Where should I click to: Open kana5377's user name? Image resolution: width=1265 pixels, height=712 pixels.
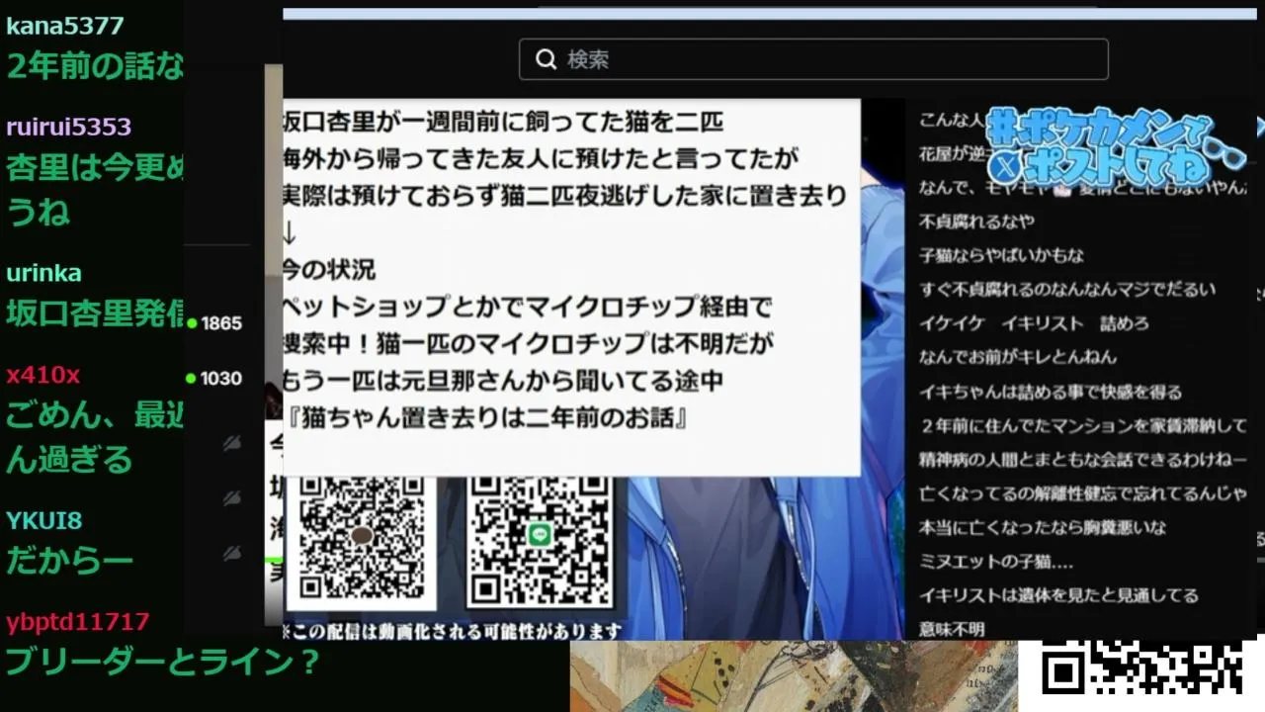pyautogui.click(x=65, y=27)
